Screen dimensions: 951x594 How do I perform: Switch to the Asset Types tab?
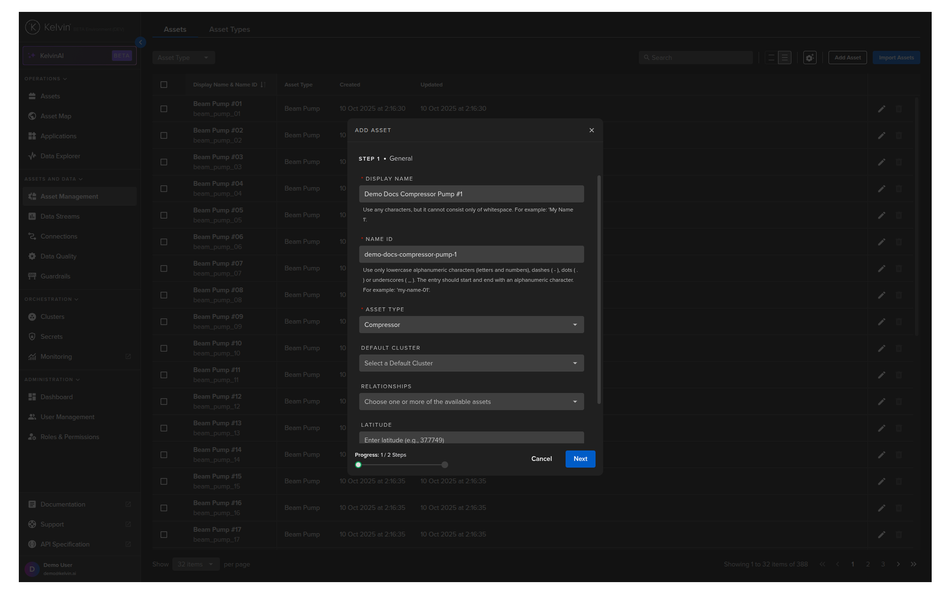[x=229, y=29]
